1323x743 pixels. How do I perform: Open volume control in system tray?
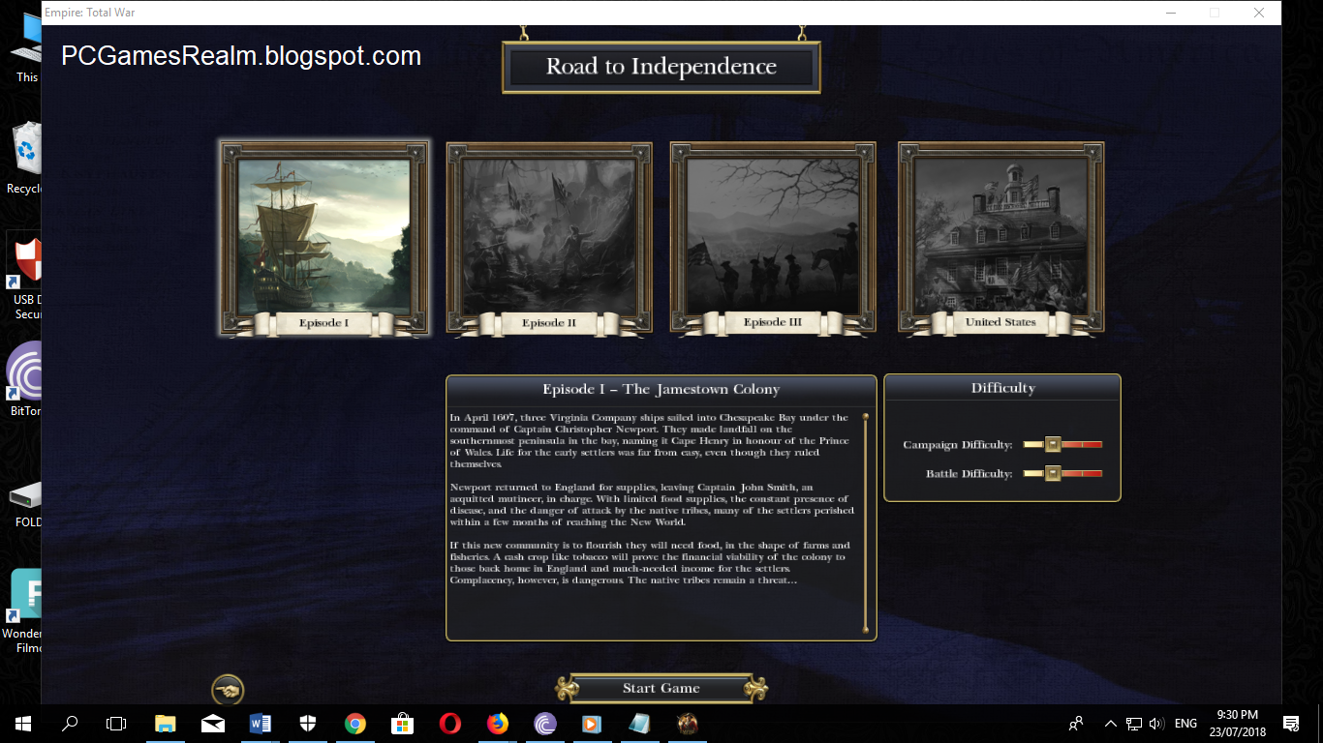(1155, 724)
